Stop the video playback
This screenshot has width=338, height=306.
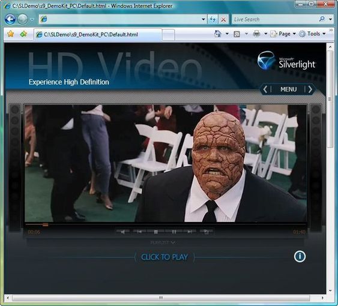[156, 232]
